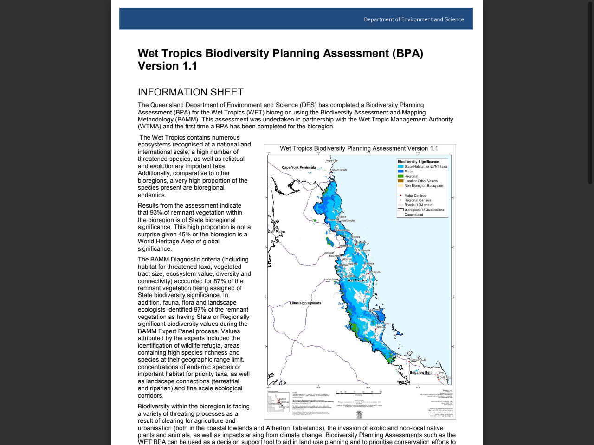Click the paragraph starting 'Biodiversity within the bioregion is facing'
Viewport: 594px width, 445px height.
point(297,424)
